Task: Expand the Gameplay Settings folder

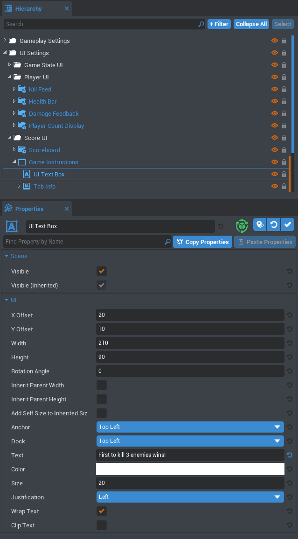Action: 5,41
